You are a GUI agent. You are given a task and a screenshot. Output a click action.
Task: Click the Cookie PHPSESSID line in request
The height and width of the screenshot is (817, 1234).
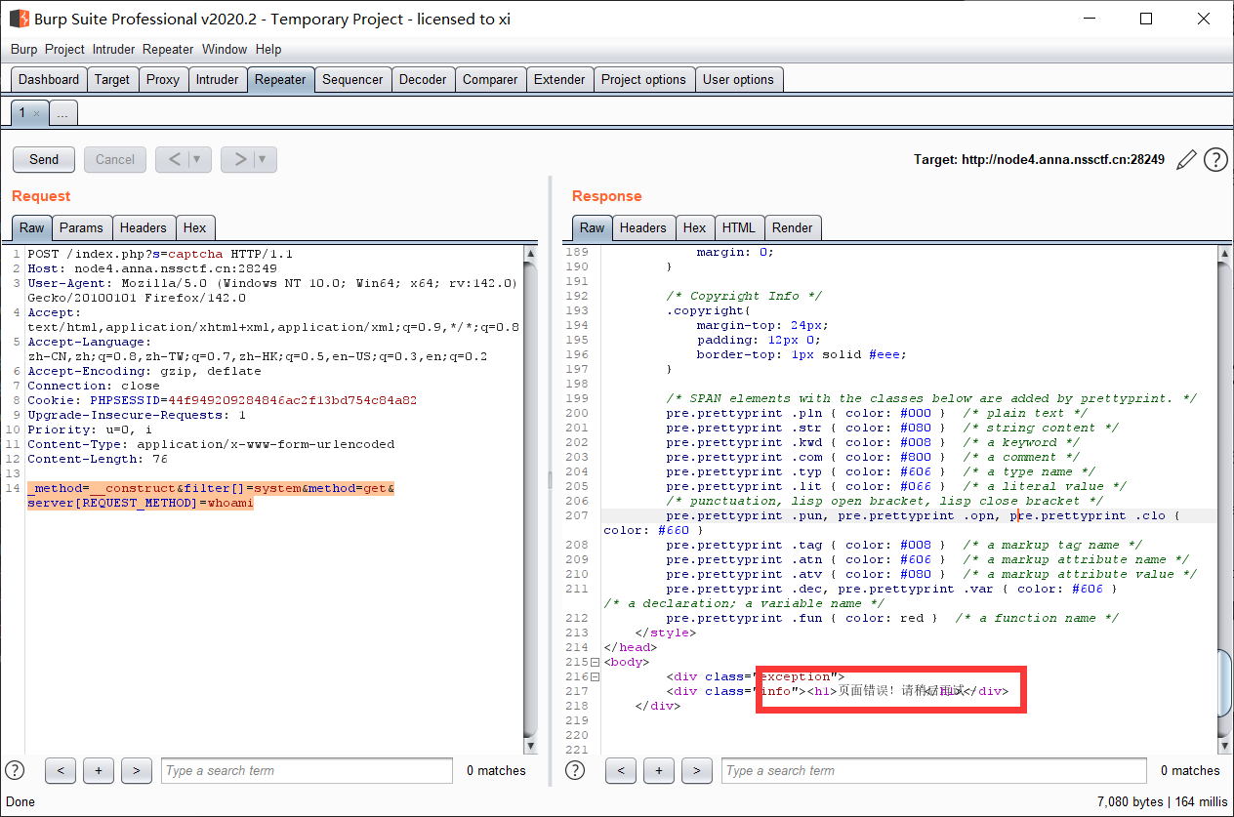click(223, 400)
